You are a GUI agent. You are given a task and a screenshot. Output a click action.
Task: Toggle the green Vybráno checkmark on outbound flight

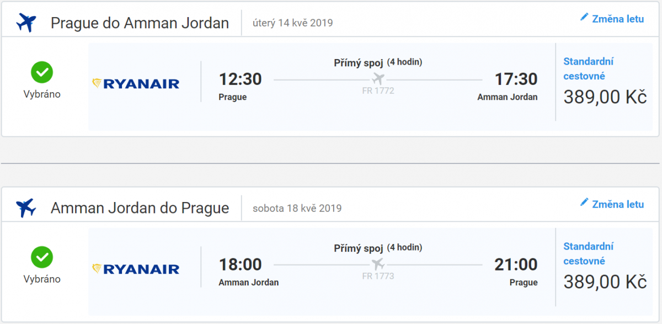point(42,72)
